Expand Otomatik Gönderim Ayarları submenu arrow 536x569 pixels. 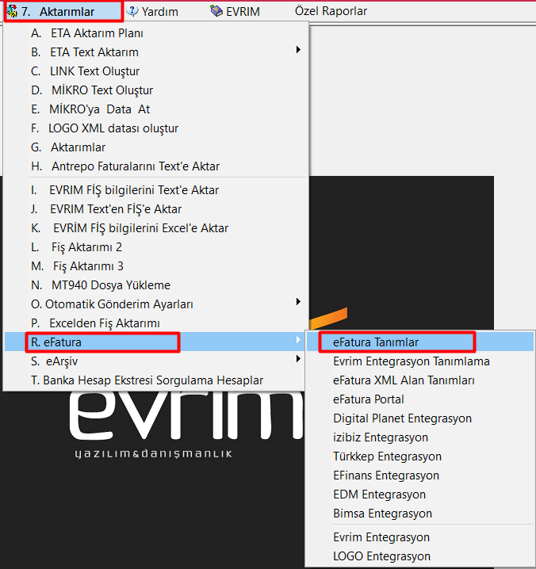[298, 302]
